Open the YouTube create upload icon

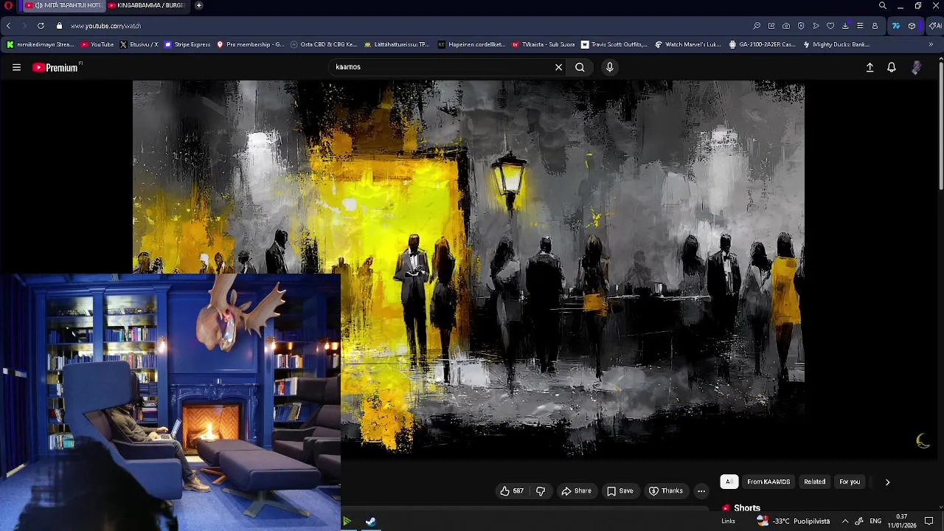(870, 67)
